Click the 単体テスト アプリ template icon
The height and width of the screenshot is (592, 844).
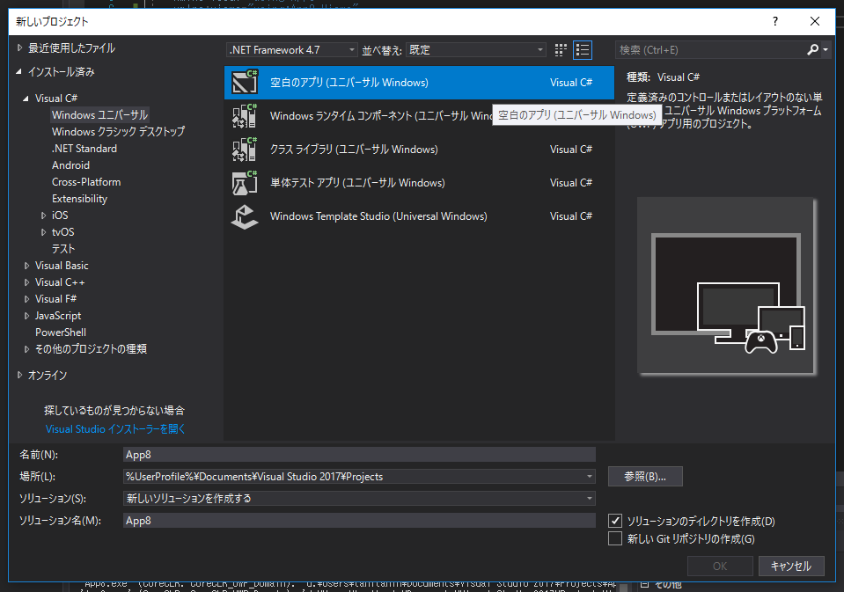[245, 182]
